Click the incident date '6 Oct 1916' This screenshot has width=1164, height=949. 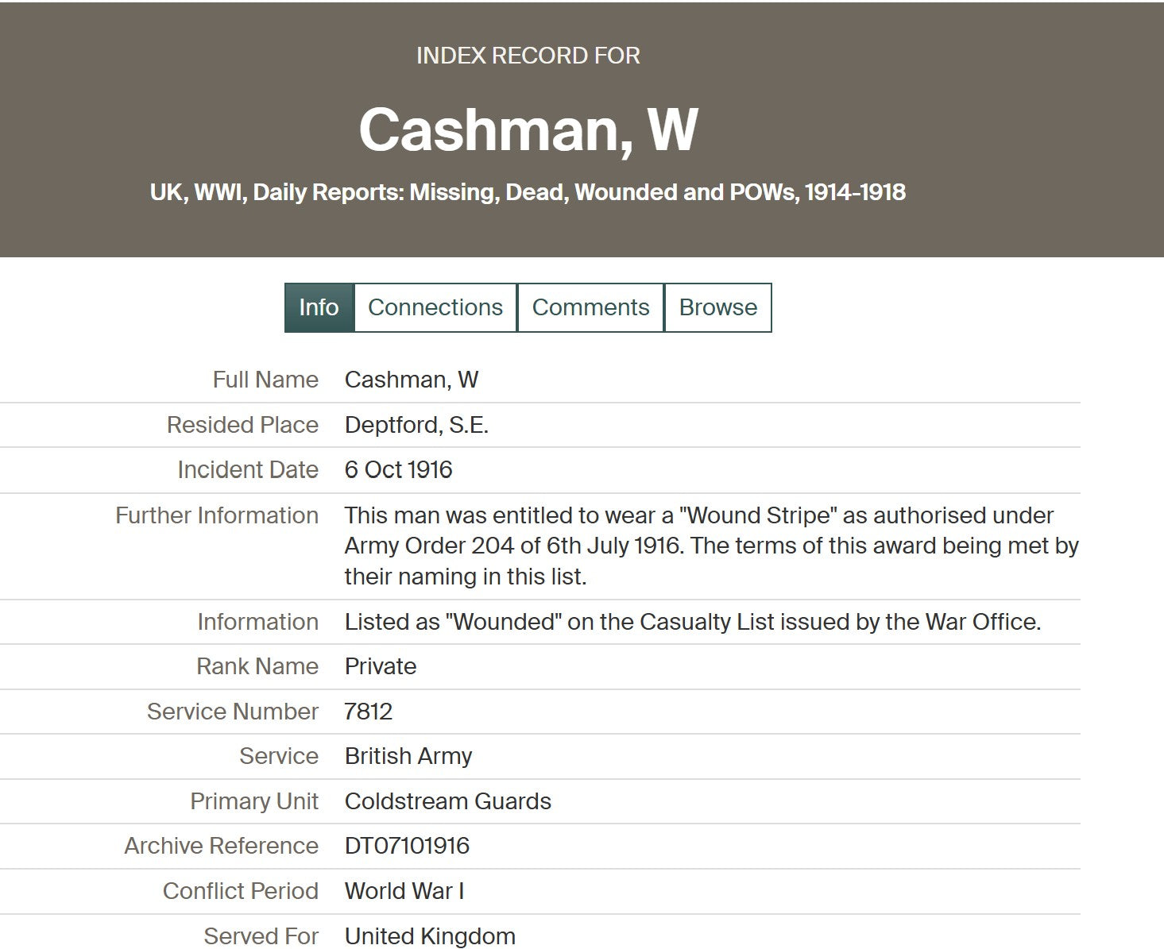coord(398,470)
